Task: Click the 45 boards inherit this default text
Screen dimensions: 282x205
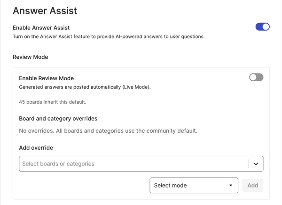Action: (x=53, y=102)
